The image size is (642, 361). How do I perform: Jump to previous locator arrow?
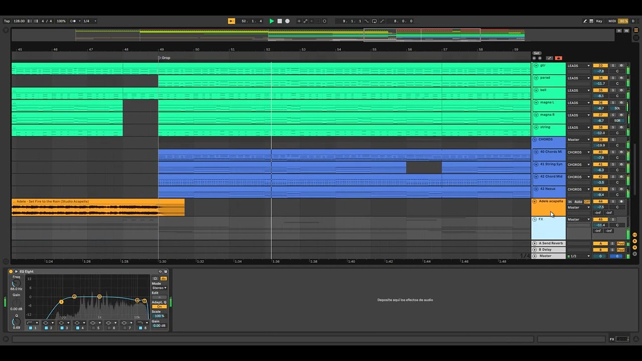pyautogui.click(x=534, y=58)
